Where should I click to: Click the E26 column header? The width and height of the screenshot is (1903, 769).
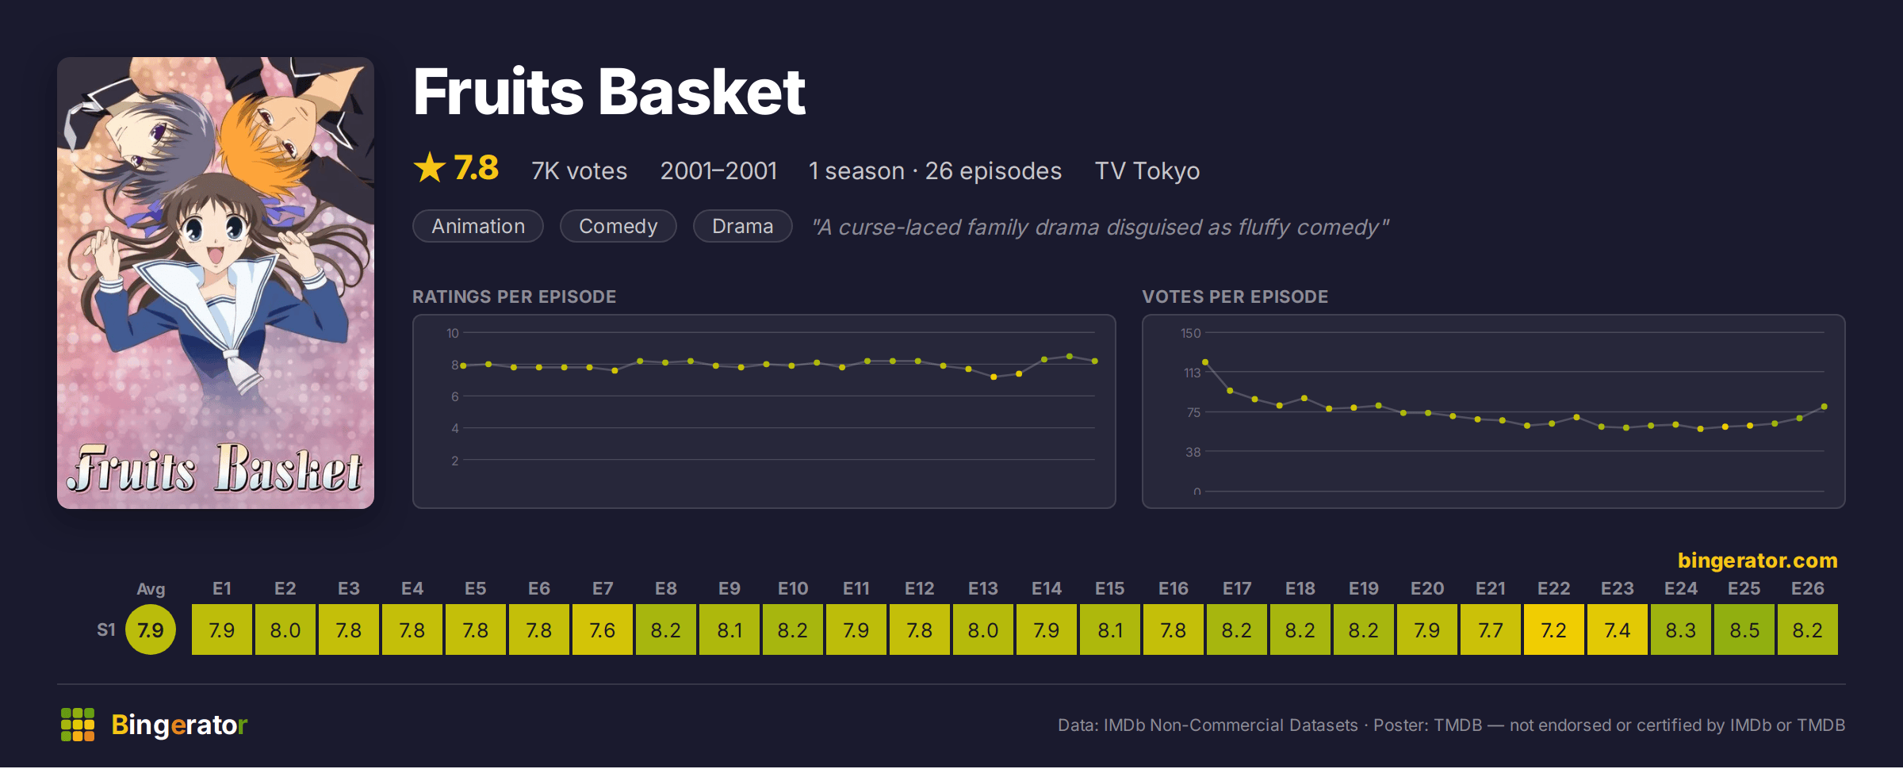coord(1808,588)
